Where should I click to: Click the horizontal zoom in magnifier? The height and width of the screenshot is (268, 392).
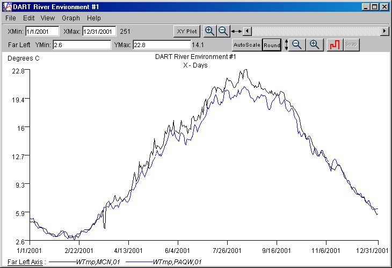pyautogui.click(x=210, y=31)
